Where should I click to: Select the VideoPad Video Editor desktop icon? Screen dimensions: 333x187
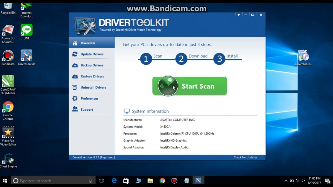pyautogui.click(x=8, y=136)
